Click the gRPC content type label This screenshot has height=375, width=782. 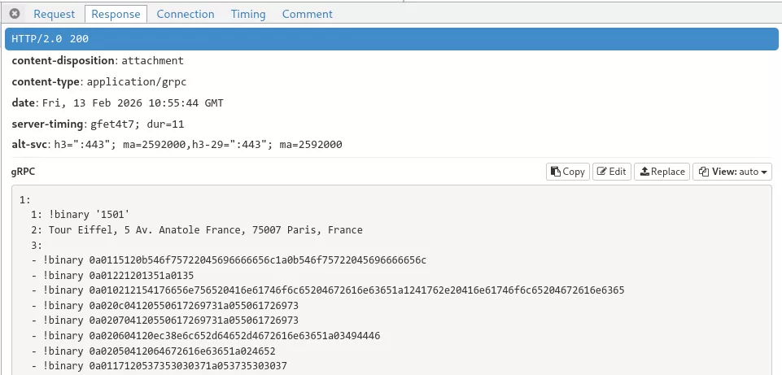[x=24, y=172]
